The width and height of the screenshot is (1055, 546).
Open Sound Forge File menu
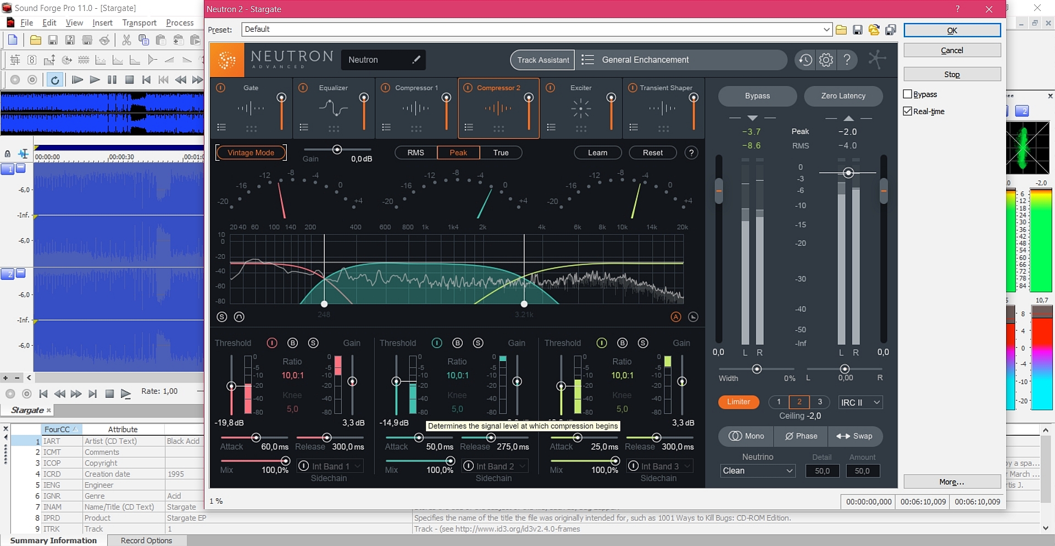26,23
